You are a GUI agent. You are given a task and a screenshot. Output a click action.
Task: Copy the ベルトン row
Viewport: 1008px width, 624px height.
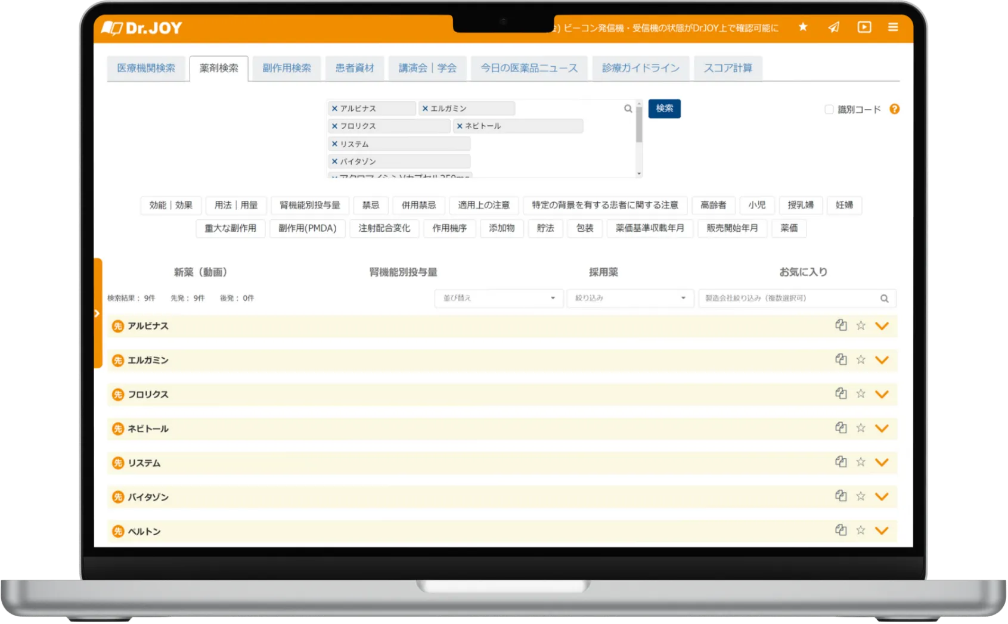click(x=841, y=530)
